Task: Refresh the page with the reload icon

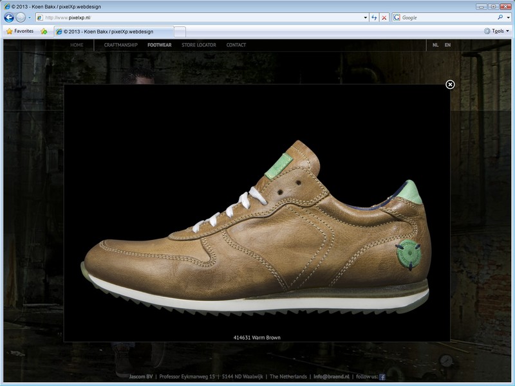Action: (x=374, y=17)
